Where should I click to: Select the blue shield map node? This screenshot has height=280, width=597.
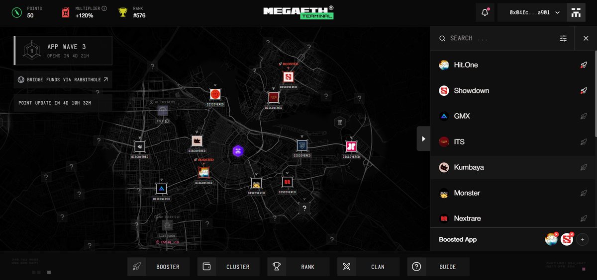[302, 145]
